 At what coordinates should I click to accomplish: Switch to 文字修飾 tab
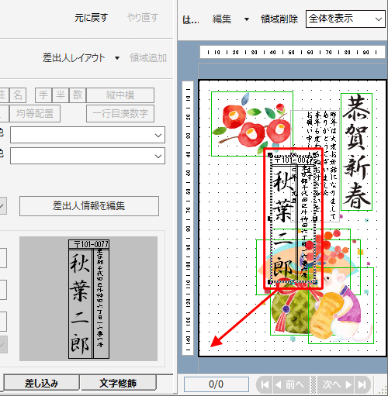click(118, 383)
